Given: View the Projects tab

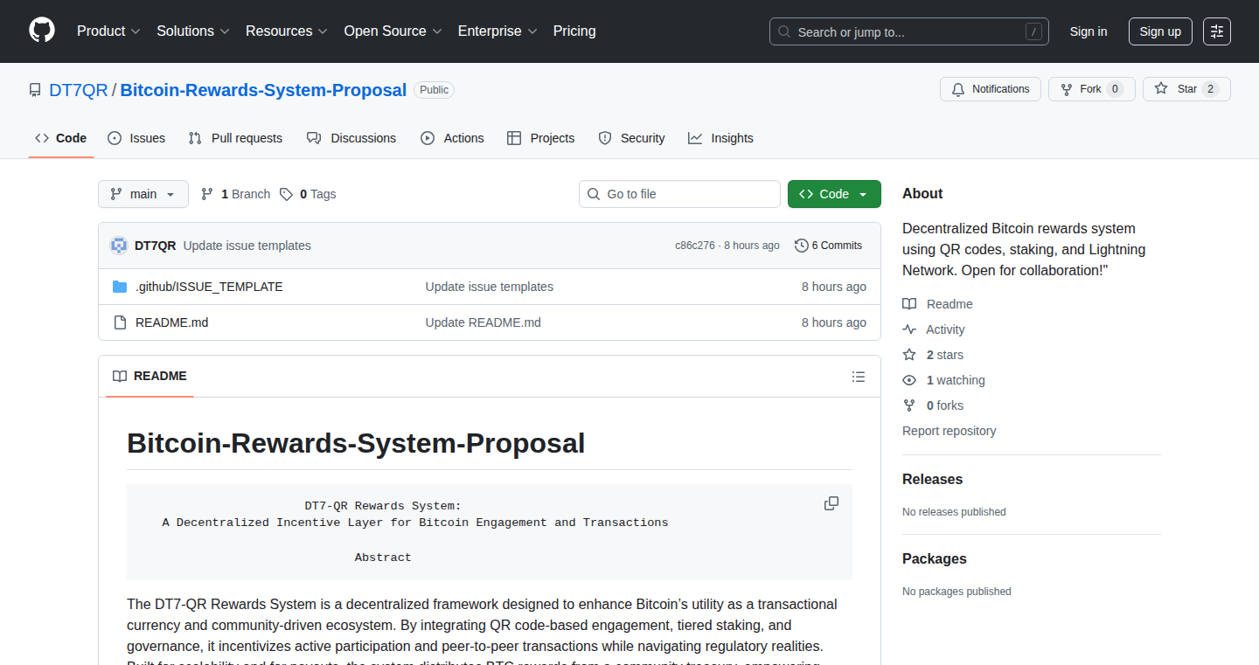Looking at the screenshot, I should click(541, 138).
